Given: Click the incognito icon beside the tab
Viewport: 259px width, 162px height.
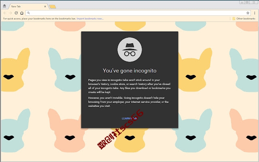Looking at the screenshot, I should point(4,6).
